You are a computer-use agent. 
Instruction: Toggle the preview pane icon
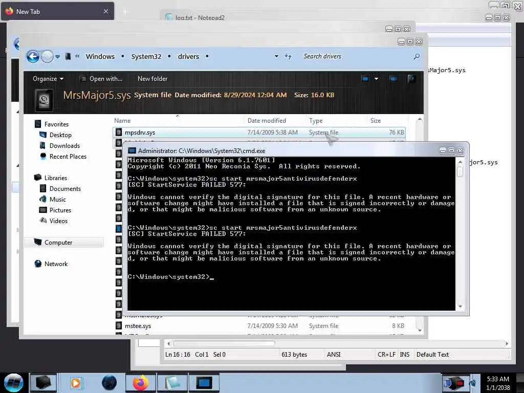click(393, 79)
